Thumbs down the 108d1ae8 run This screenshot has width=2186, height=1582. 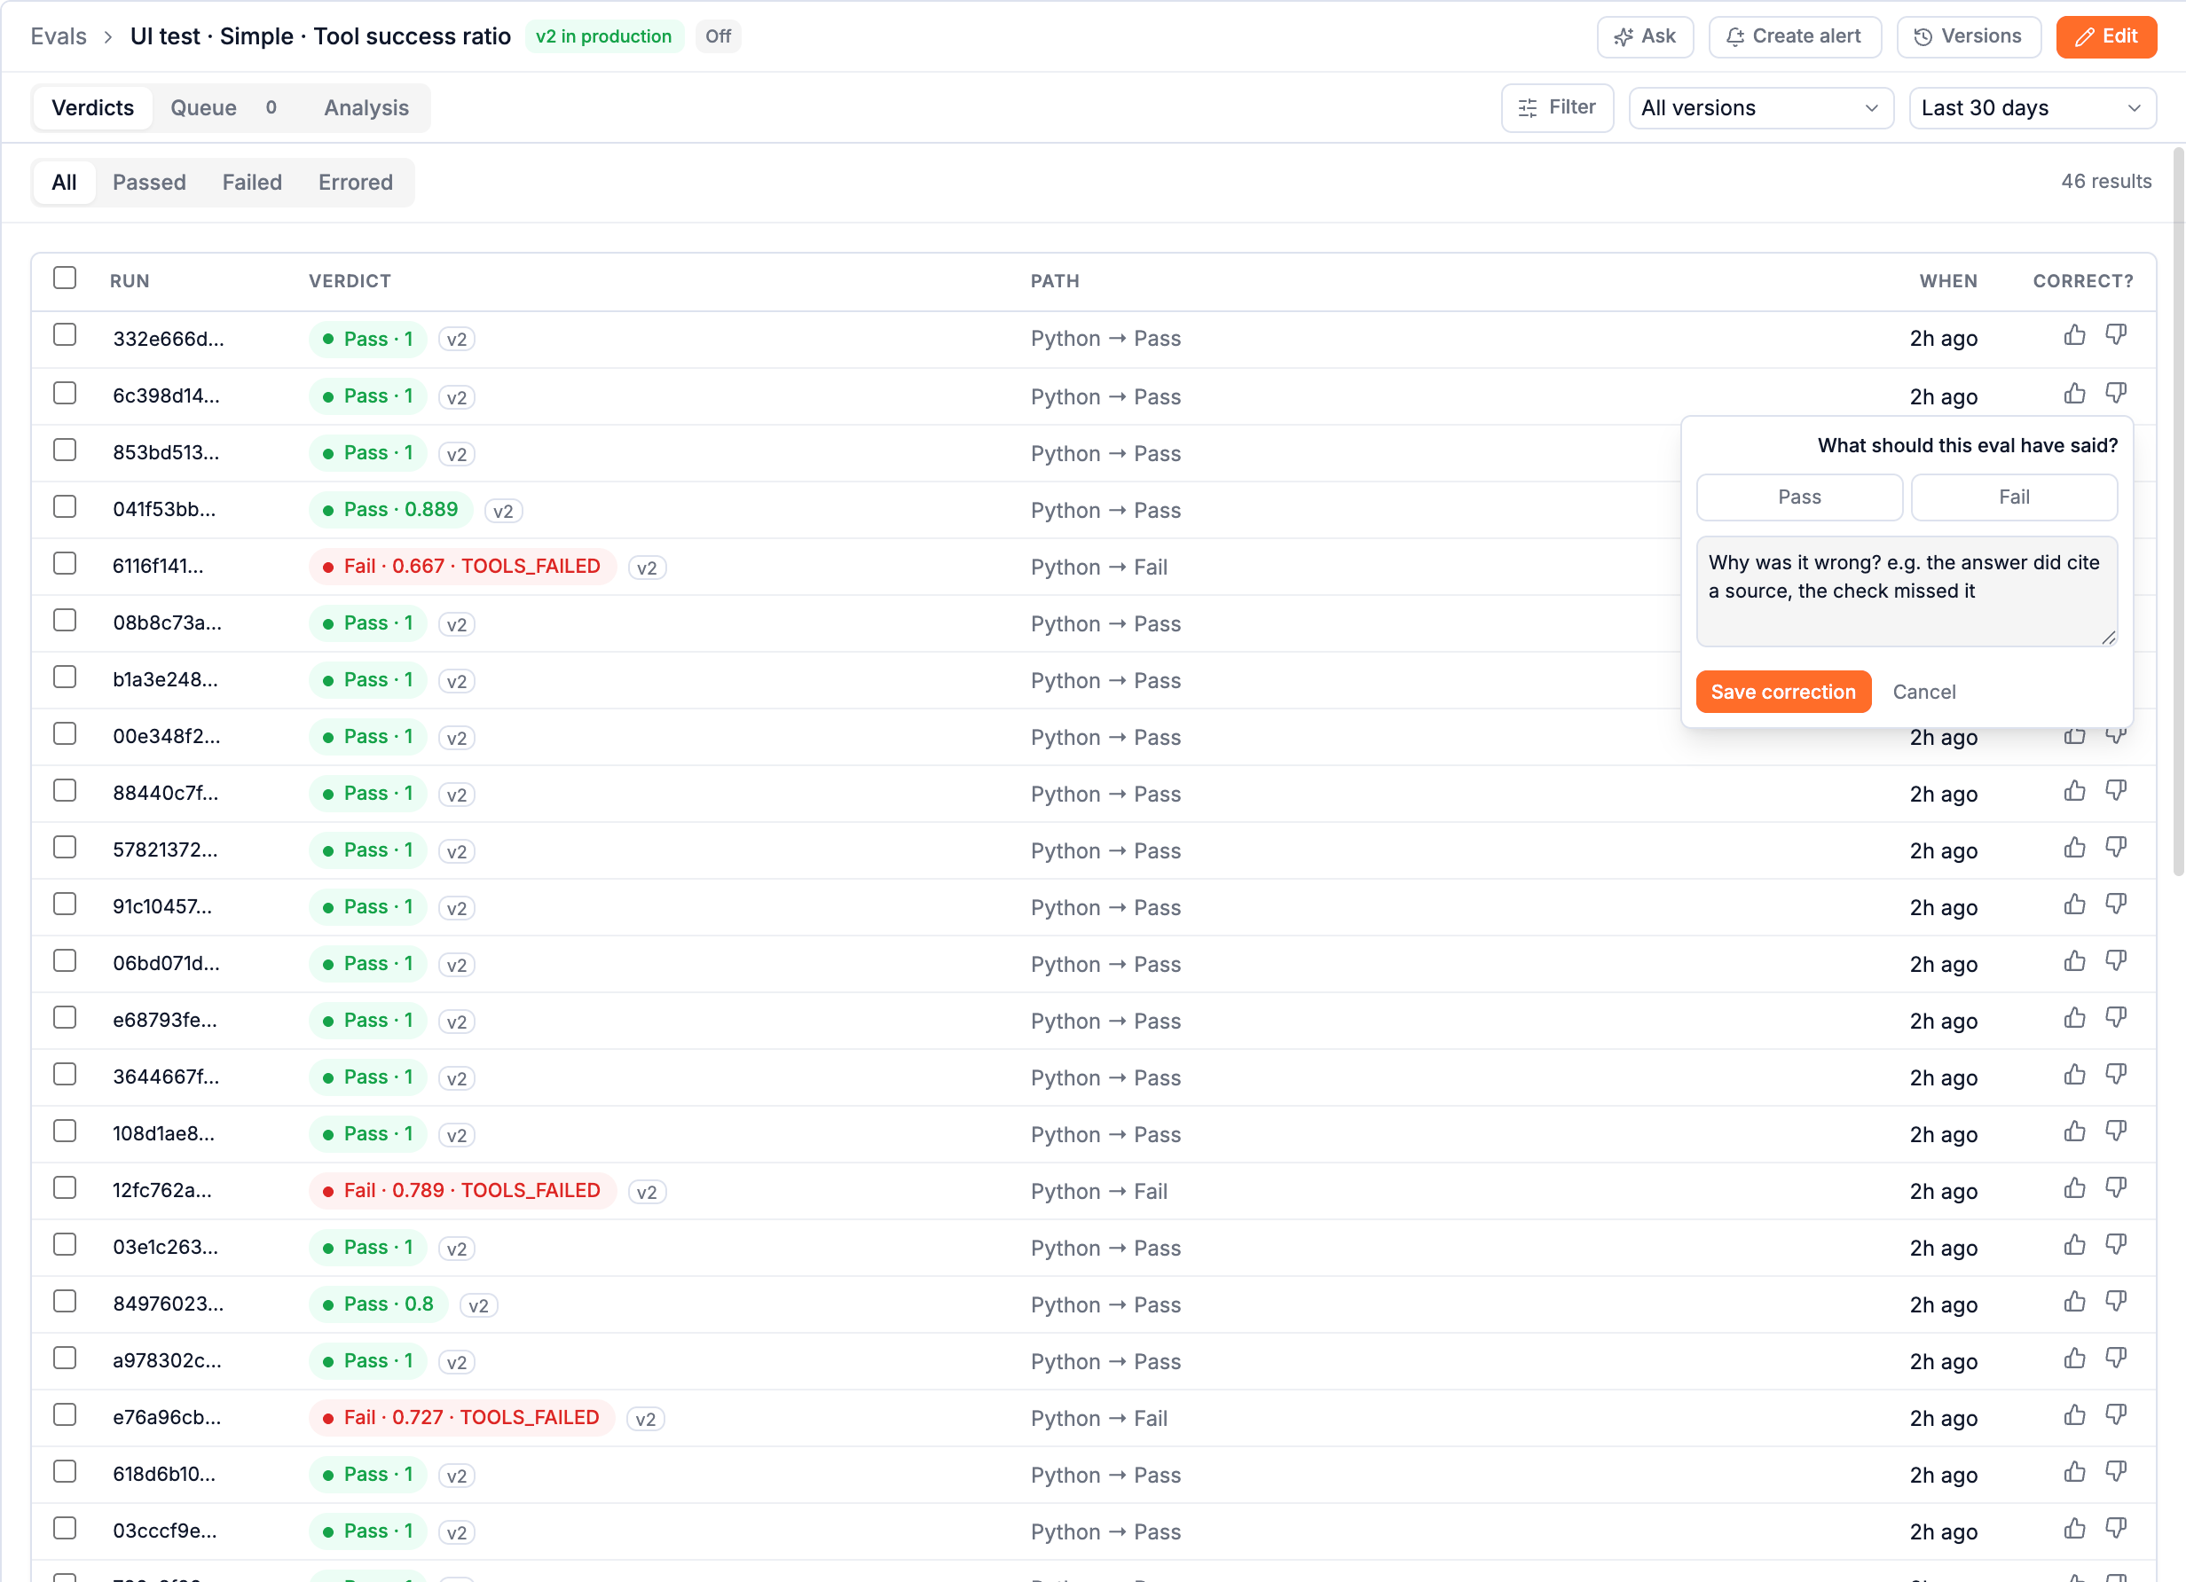click(x=2116, y=1132)
